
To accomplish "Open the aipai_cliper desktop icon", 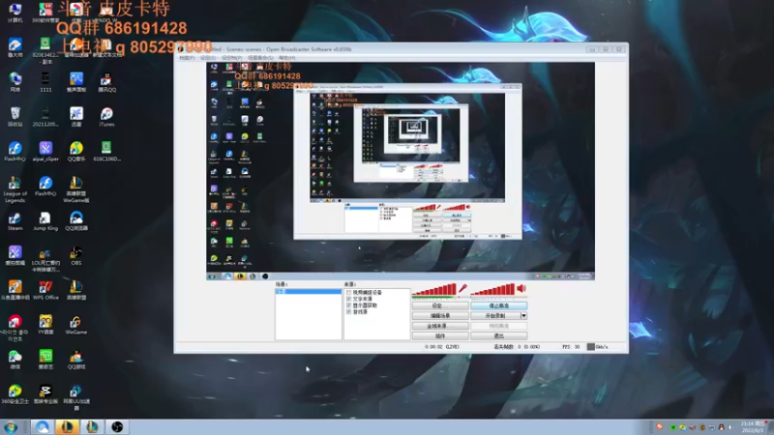I will pyautogui.click(x=45, y=152).
